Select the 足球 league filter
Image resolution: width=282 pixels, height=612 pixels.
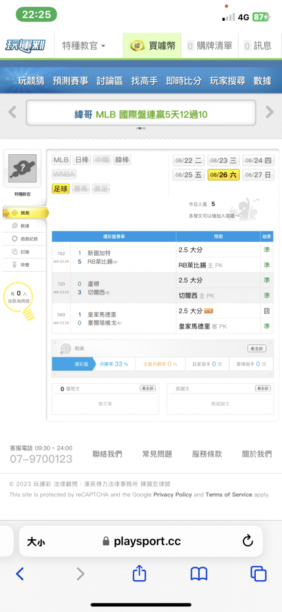point(61,189)
